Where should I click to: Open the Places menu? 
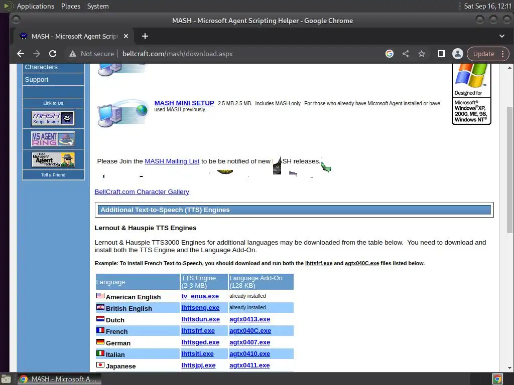click(x=70, y=6)
